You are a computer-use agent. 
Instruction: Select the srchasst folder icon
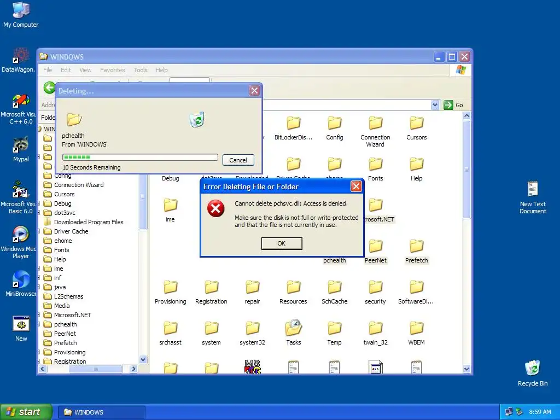171,328
